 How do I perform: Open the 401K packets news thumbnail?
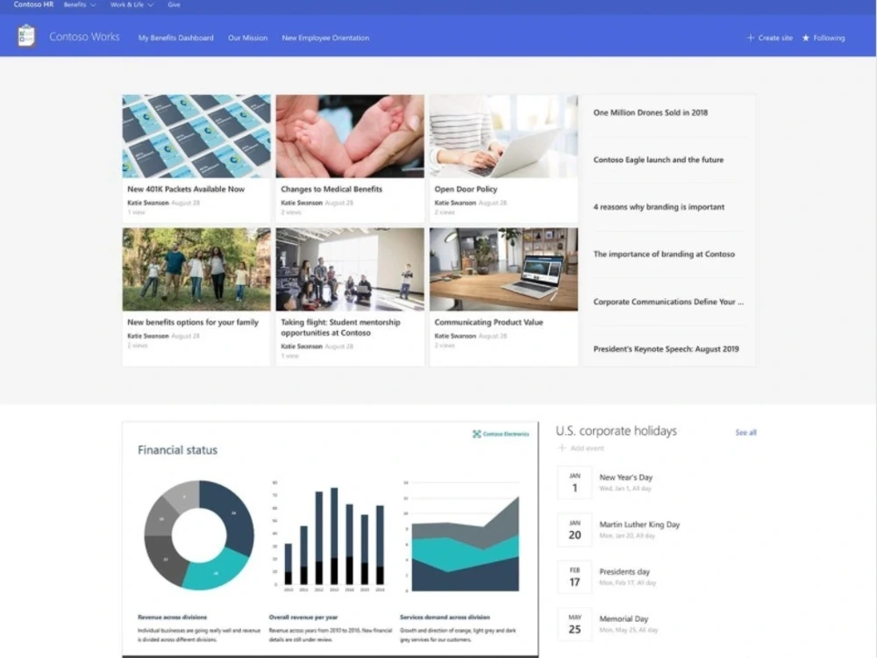coord(196,136)
